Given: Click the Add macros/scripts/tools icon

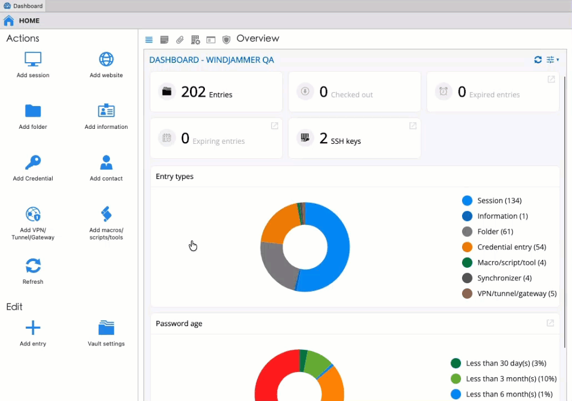Looking at the screenshot, I should pyautogui.click(x=106, y=214).
